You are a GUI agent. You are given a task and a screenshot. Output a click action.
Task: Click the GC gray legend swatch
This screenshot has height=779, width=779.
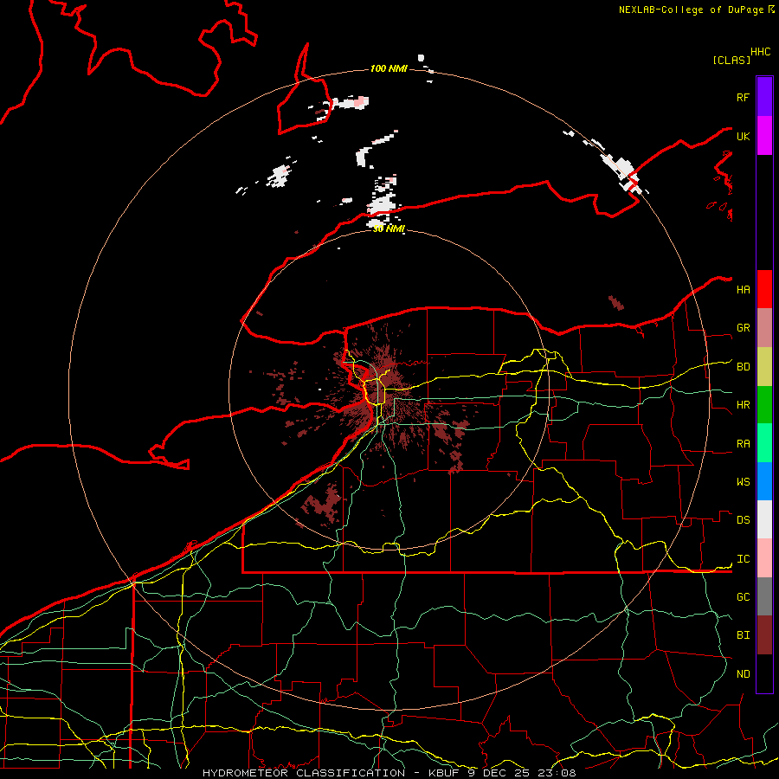(x=764, y=596)
